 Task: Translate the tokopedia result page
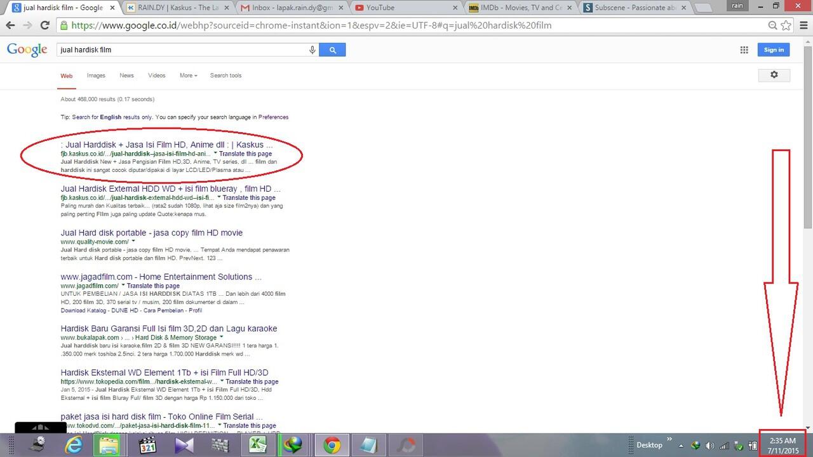pos(252,381)
